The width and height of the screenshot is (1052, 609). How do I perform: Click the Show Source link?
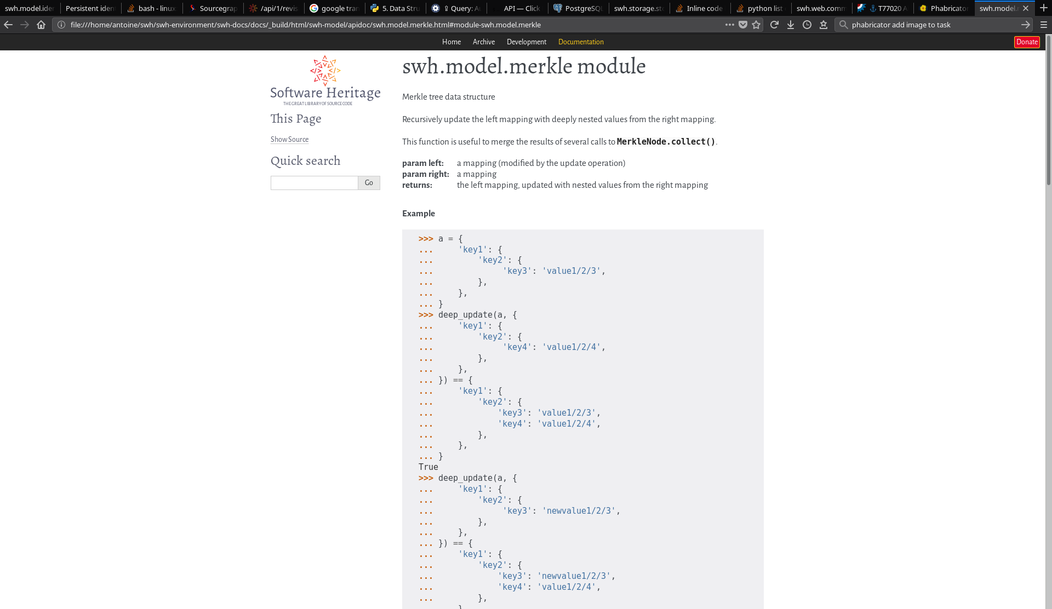coord(289,140)
